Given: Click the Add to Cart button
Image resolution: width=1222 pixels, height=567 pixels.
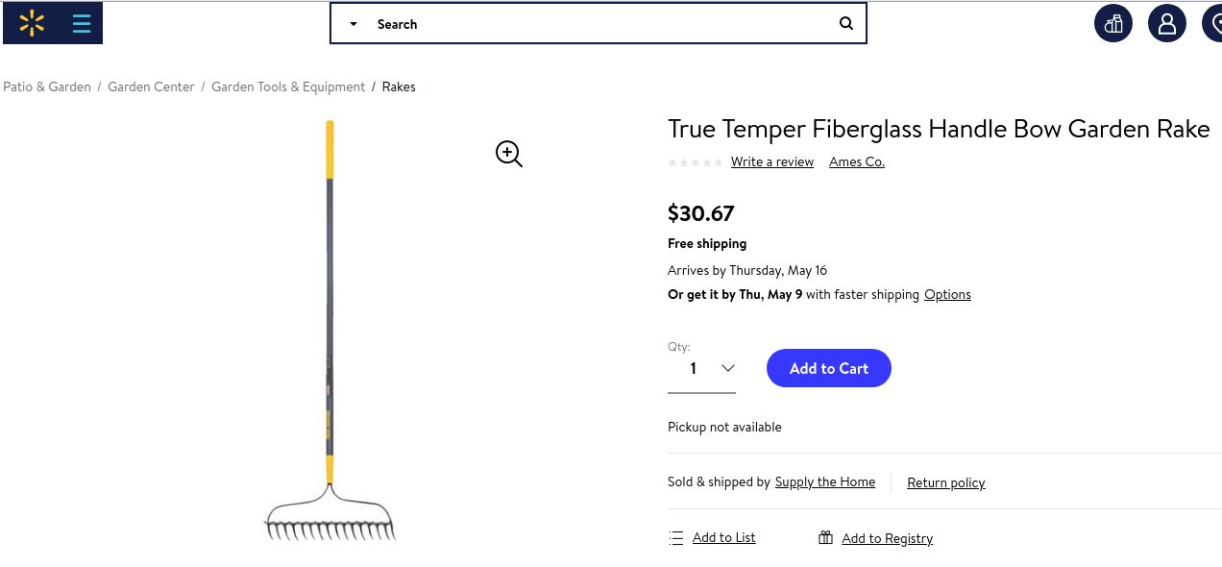Looking at the screenshot, I should [x=828, y=368].
